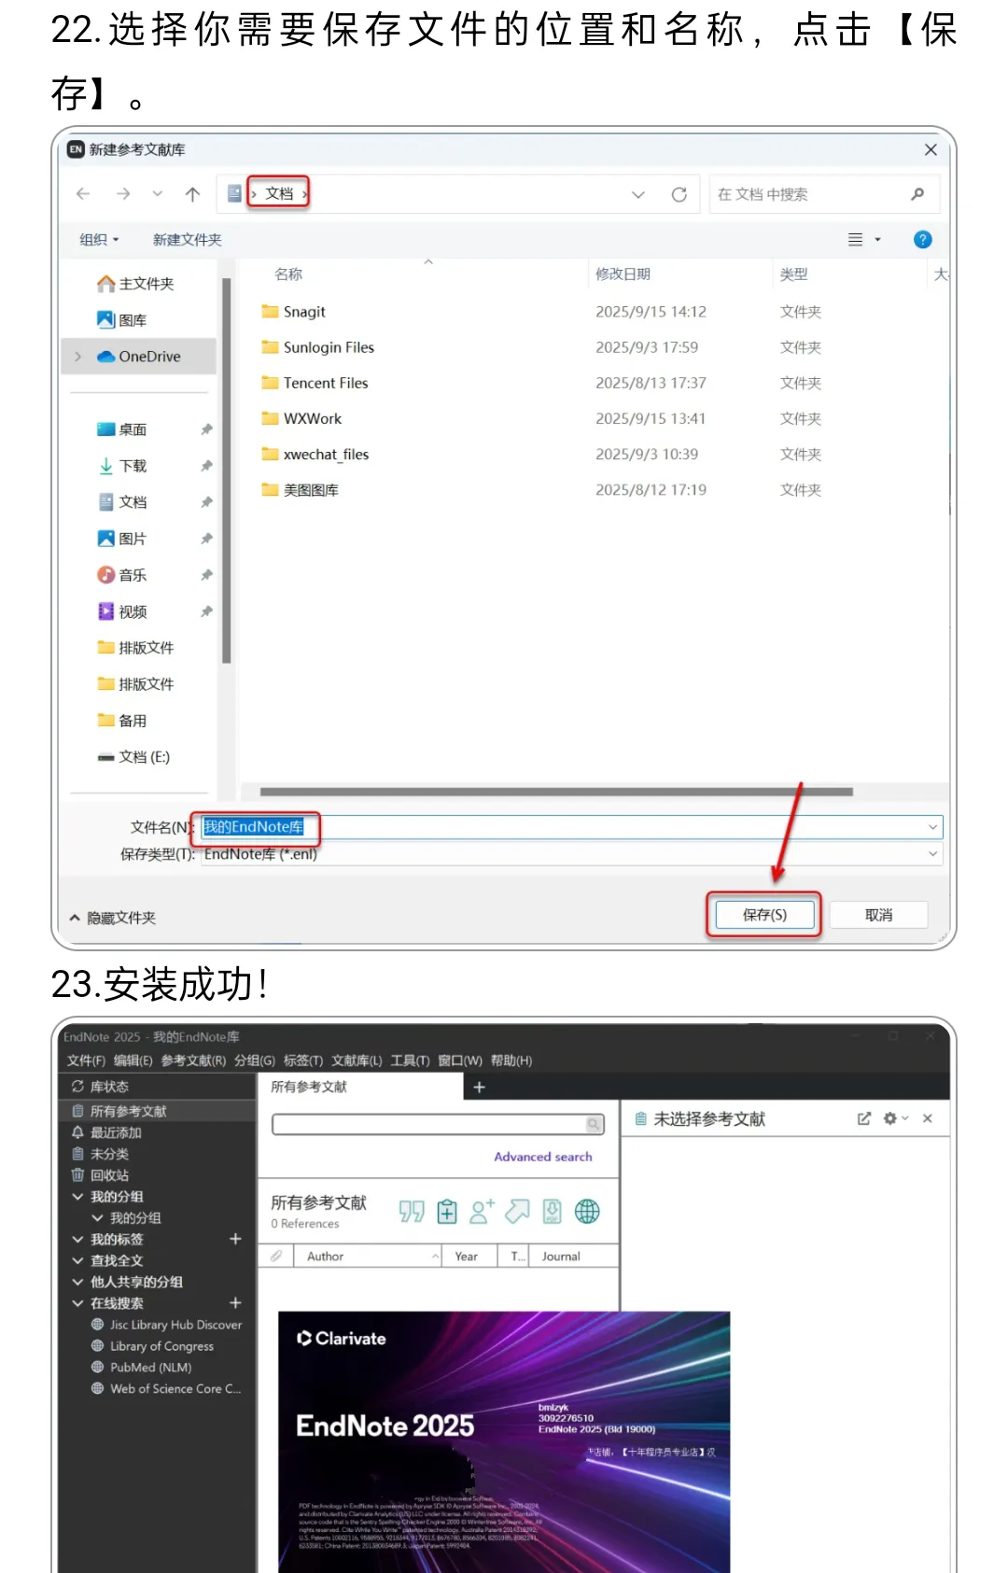Image resolution: width=1008 pixels, height=1573 pixels.
Task: Click the magnifier in 在 文档 中搜索 box
Action: coord(917,194)
